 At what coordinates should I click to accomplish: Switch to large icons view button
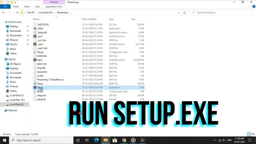point(253,134)
